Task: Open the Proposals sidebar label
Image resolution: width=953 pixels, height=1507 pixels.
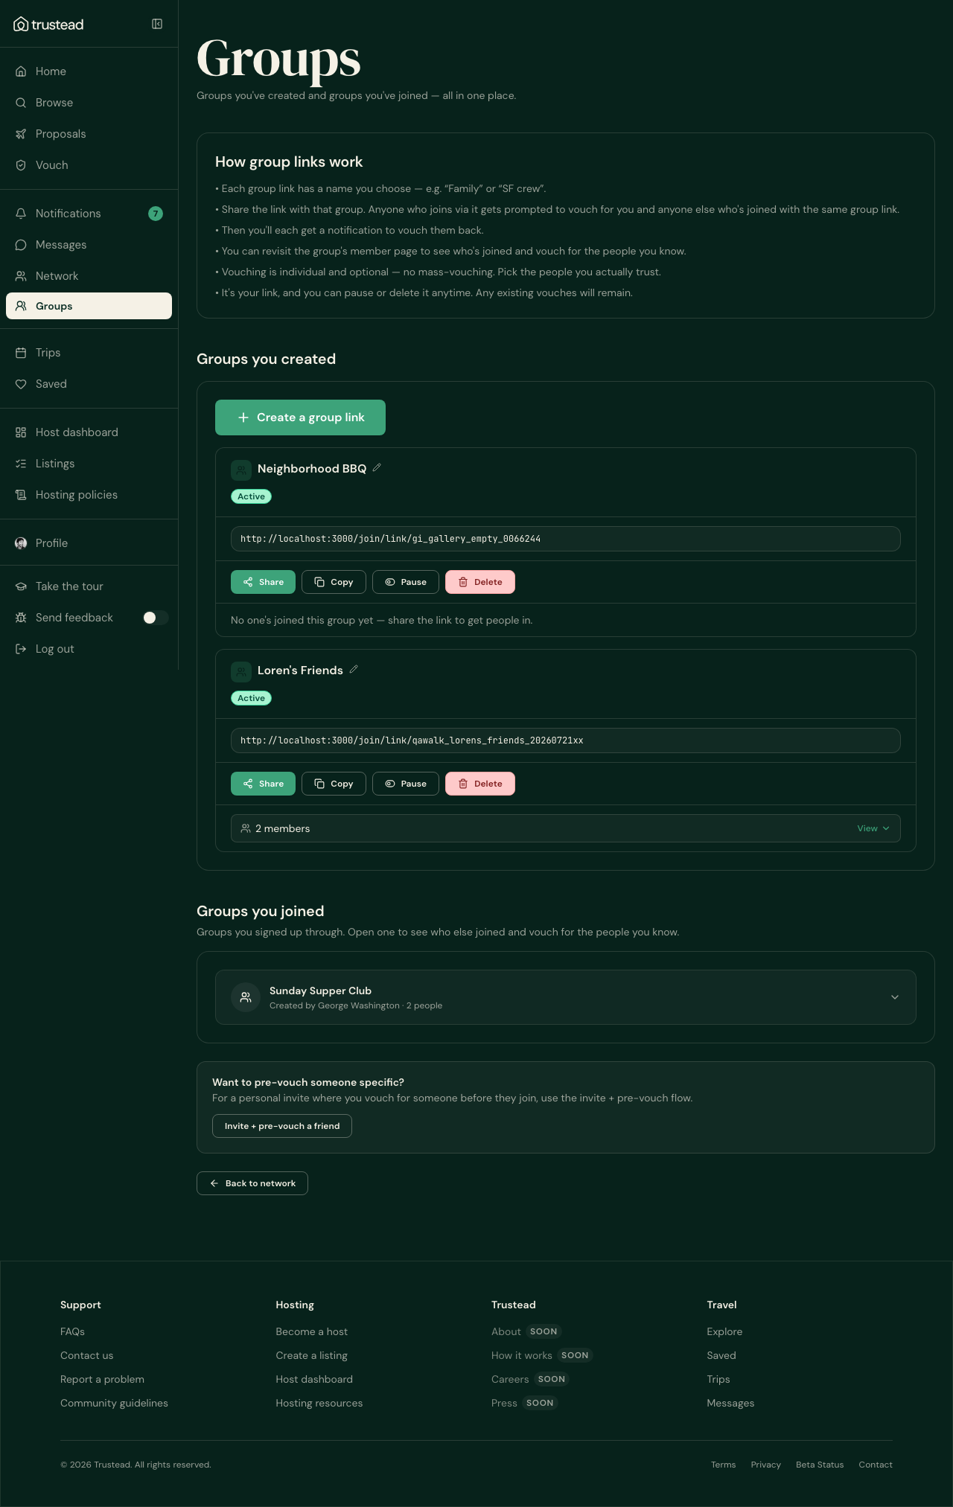Action: click(x=61, y=134)
